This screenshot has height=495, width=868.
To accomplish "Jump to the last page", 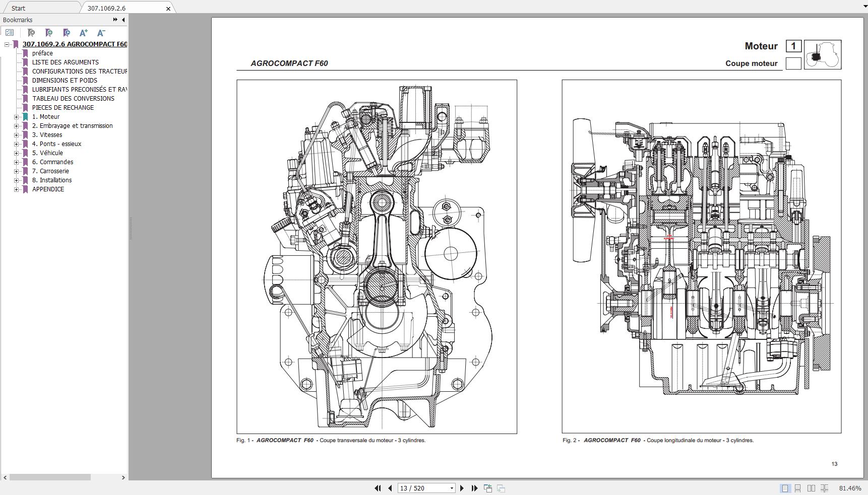I will click(x=474, y=488).
